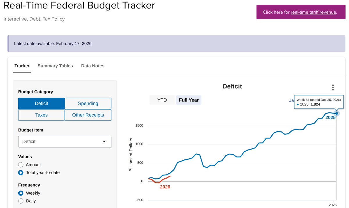
Task: Click the highlighted 2025 data point marker
Action: pyautogui.click(x=336, y=113)
